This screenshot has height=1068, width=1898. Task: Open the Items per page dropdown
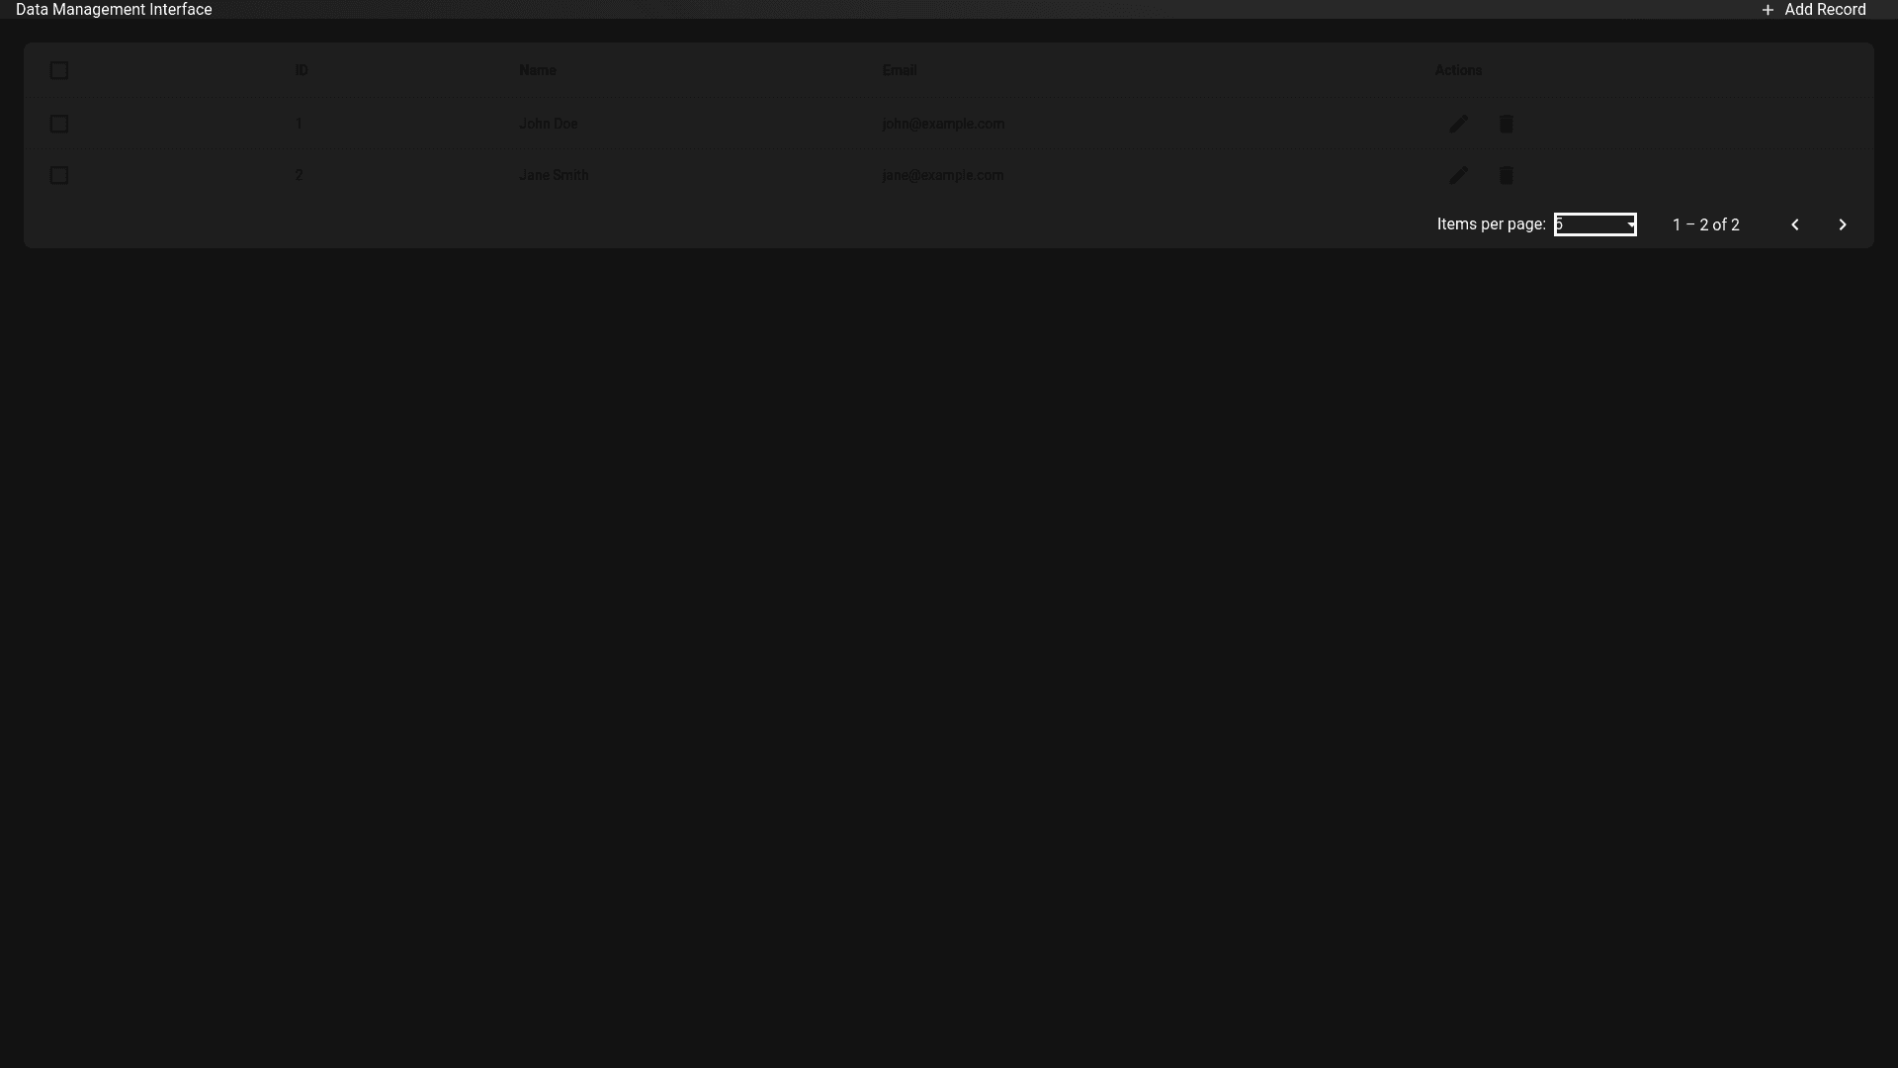click(1592, 224)
